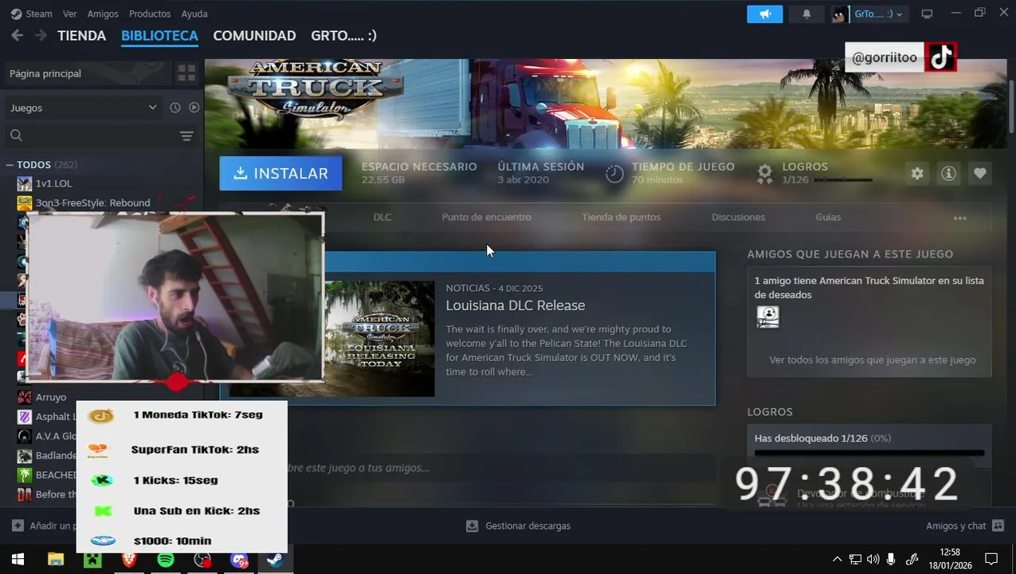Open the notifications bell
The image size is (1016, 574).
[x=806, y=14]
